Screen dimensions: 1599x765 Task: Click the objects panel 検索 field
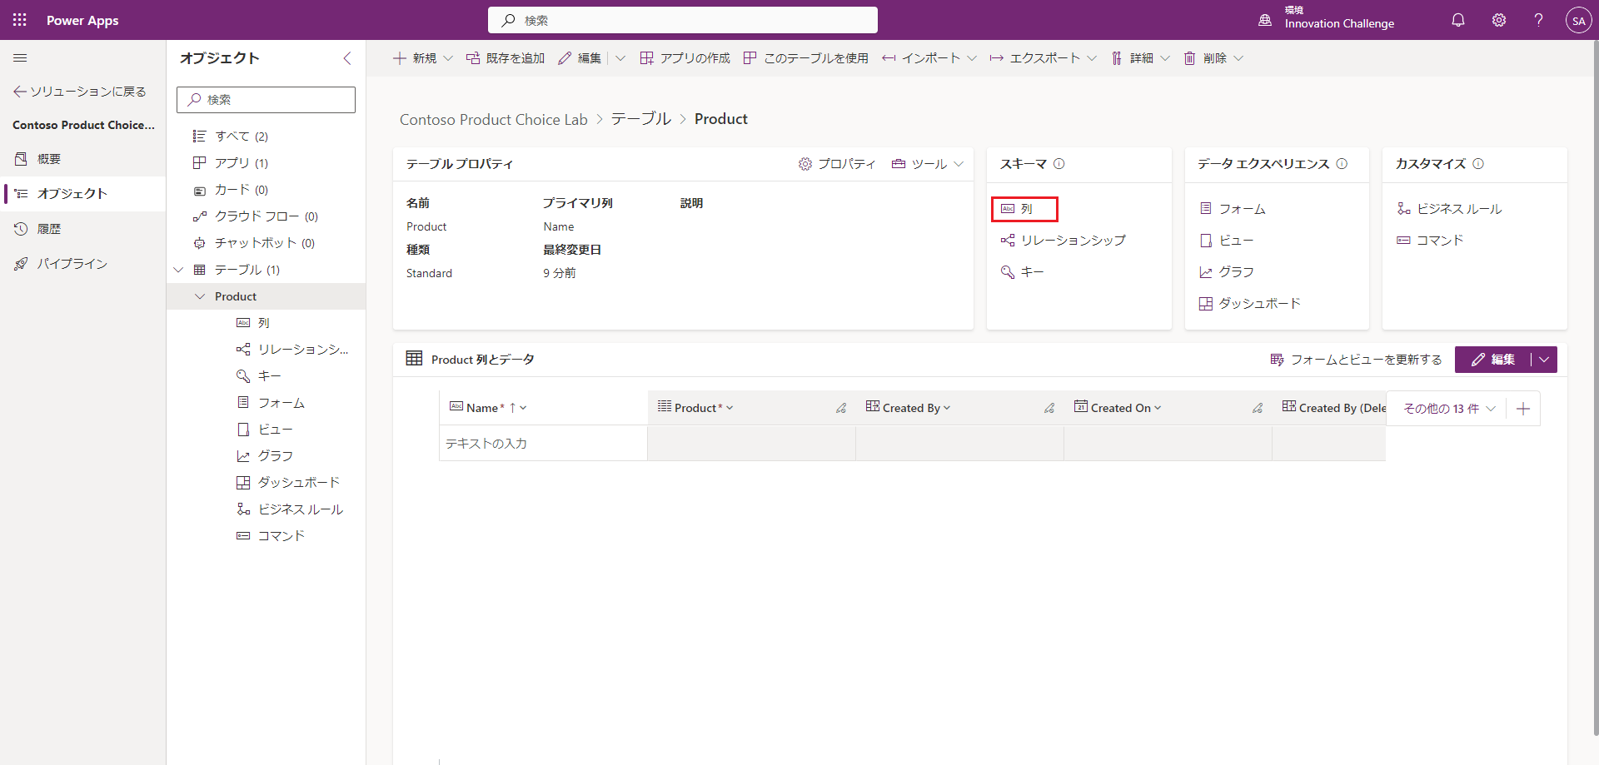266,100
